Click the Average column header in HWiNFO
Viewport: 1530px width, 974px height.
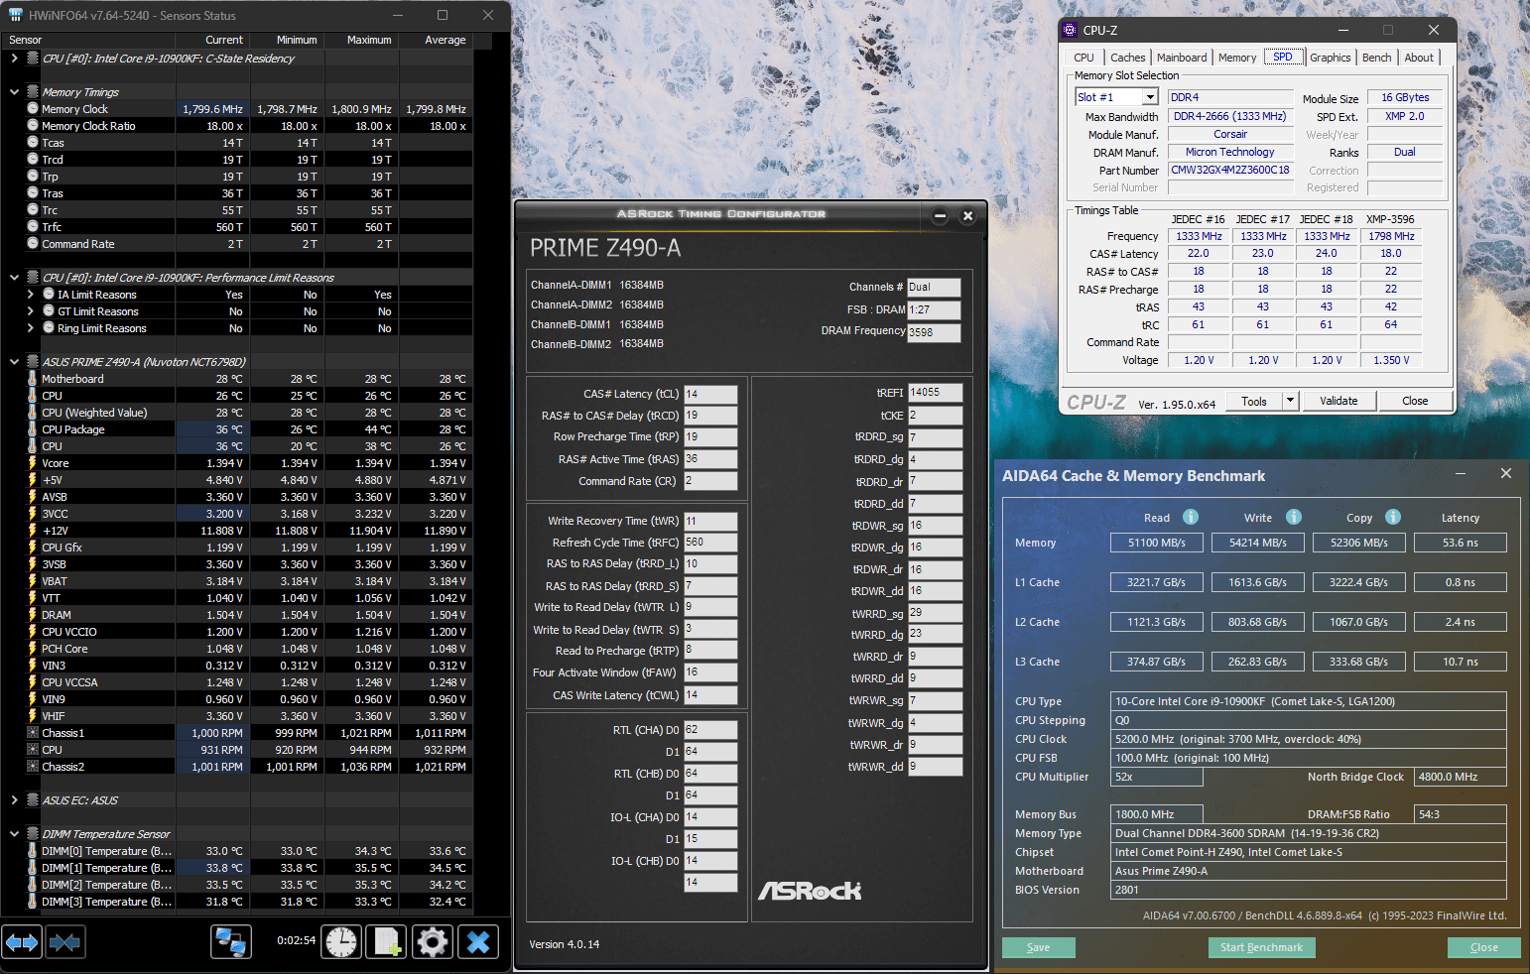tap(446, 40)
